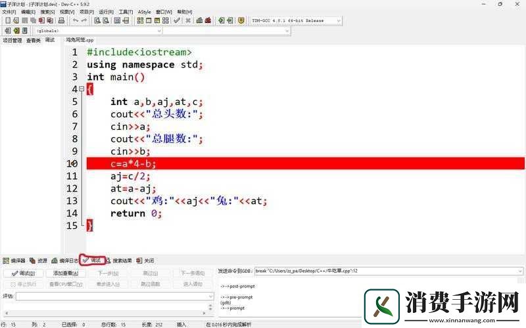Expand the (globals) scope dropdown
Viewport: 526px width, 328px height.
pyautogui.click(x=159, y=31)
